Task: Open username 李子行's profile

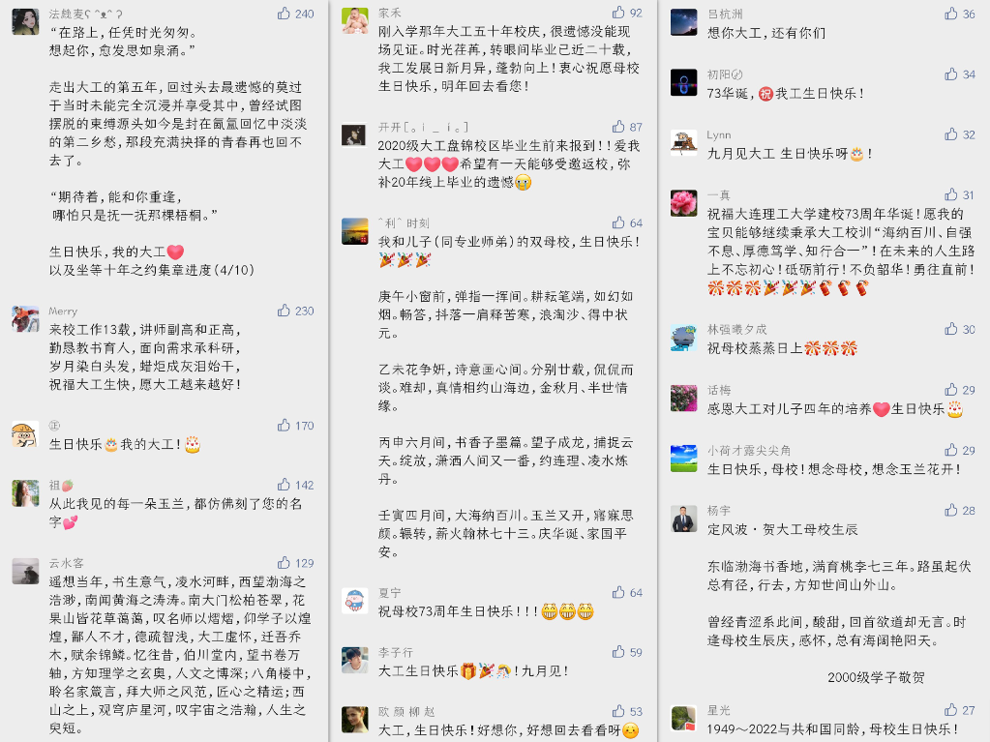Action: coord(395,652)
